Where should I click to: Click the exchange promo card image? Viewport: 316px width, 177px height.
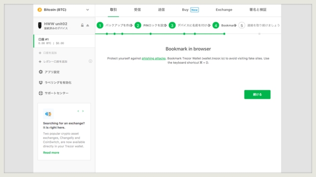click(48, 114)
